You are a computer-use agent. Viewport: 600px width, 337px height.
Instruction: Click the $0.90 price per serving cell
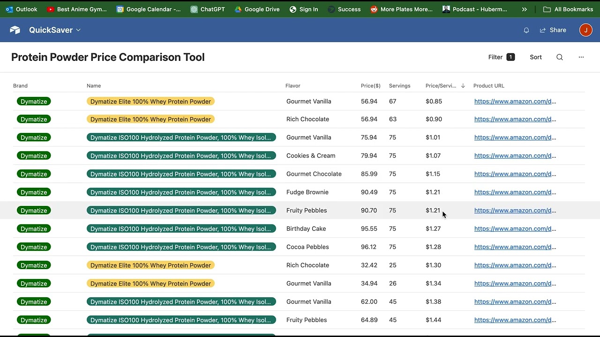tap(434, 119)
